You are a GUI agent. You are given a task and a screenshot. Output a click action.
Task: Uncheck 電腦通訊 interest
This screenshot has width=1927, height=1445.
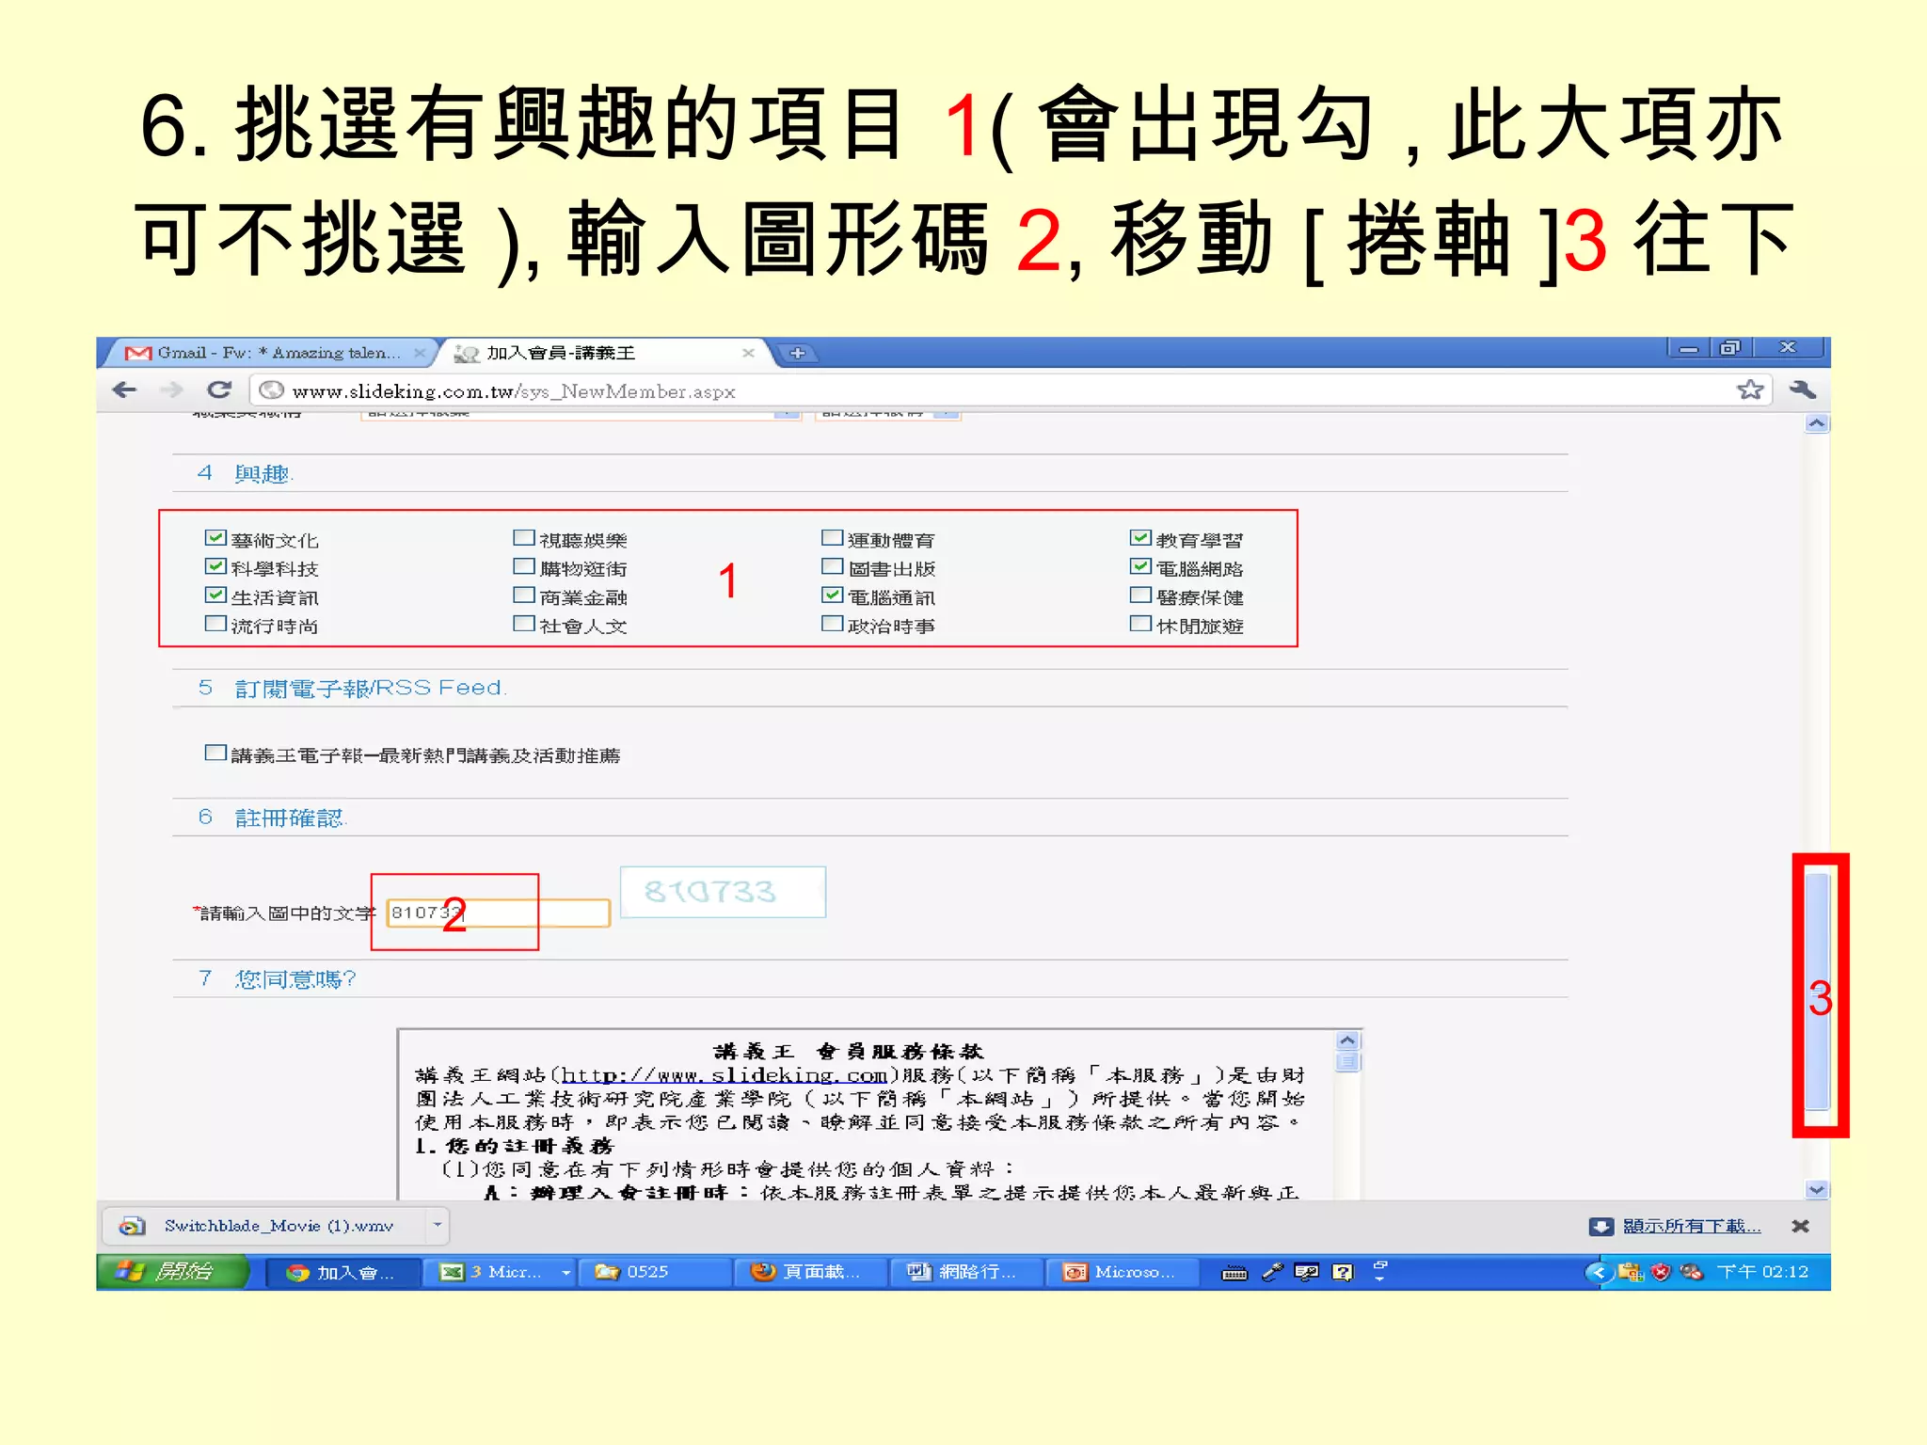832,595
